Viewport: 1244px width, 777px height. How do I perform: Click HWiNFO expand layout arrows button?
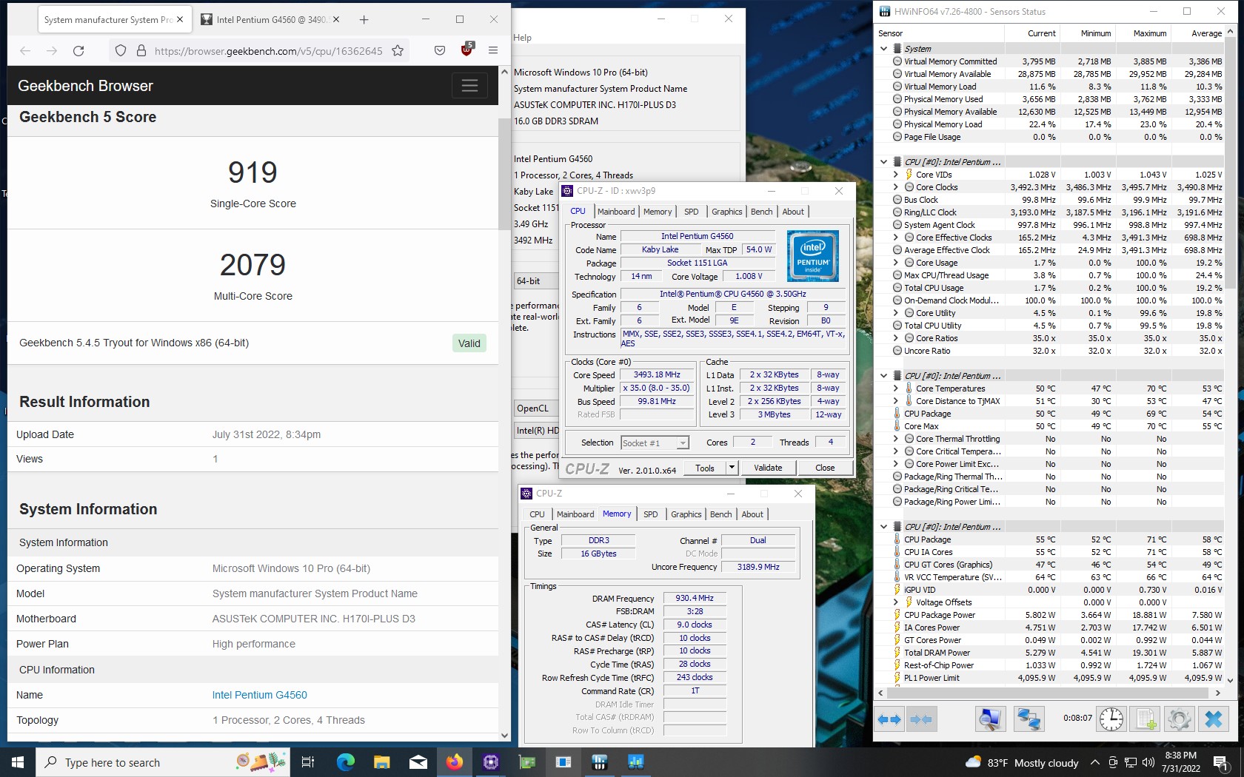coord(889,719)
